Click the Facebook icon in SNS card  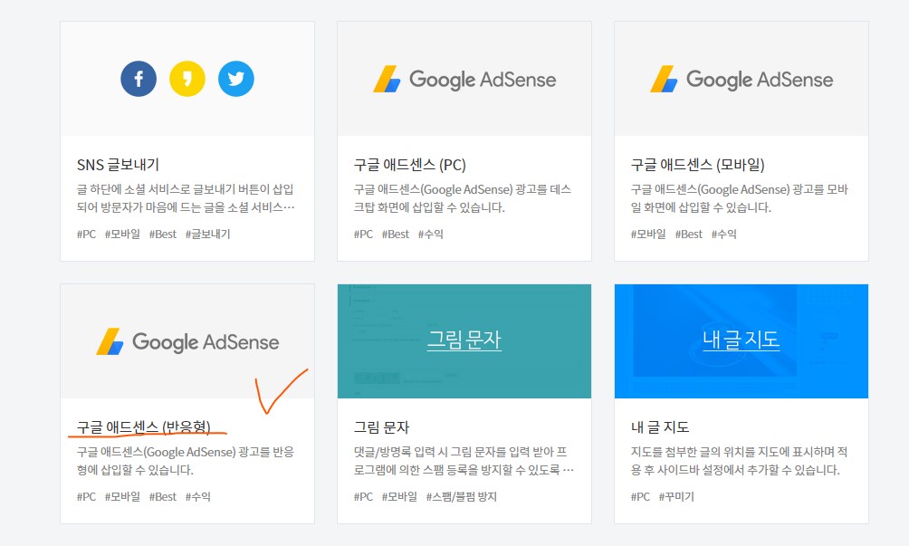pos(139,79)
